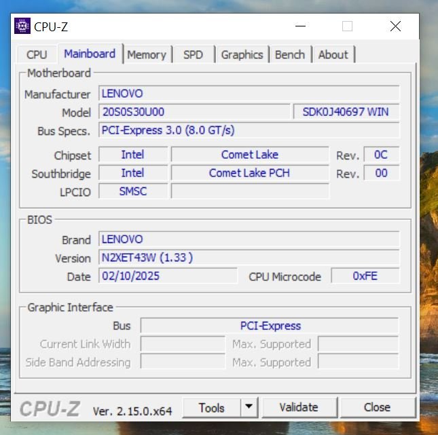Click the empty LPCIO model field
Viewport: 438px width, 435px height.
coord(250,191)
